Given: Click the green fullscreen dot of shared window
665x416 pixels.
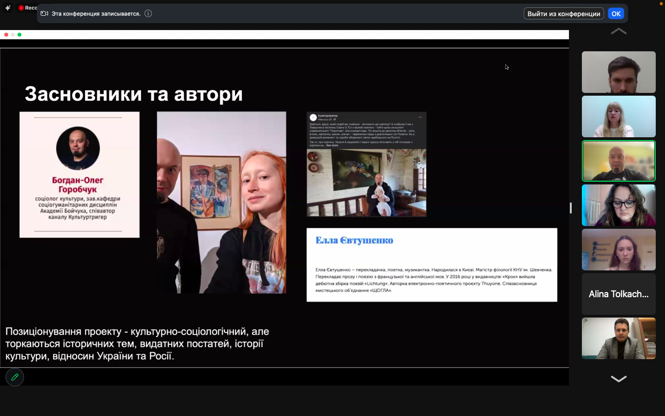Looking at the screenshot, I should 19,35.
